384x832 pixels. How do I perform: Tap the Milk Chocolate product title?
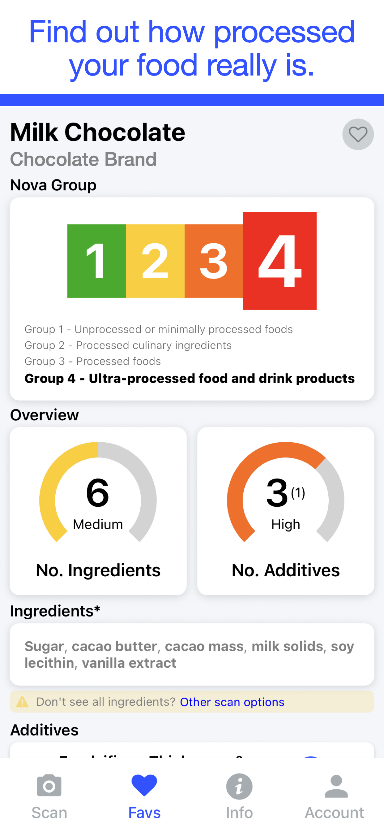point(98,132)
